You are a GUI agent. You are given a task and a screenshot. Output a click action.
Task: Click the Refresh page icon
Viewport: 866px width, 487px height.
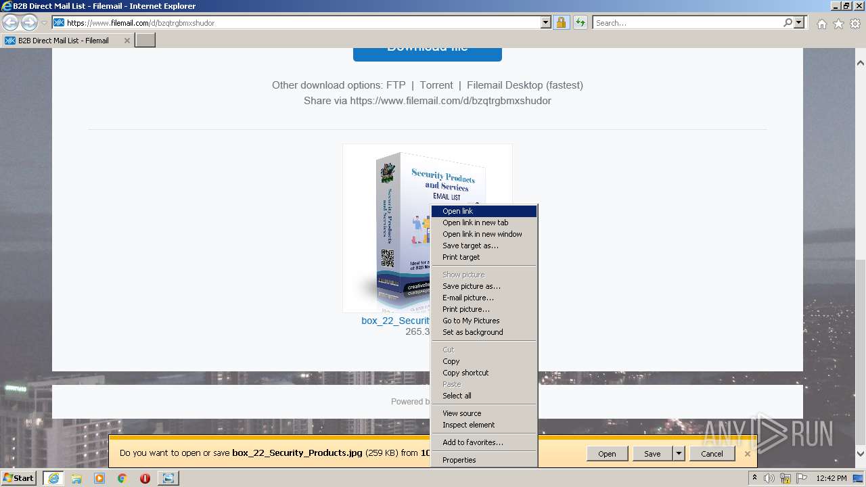pos(580,22)
